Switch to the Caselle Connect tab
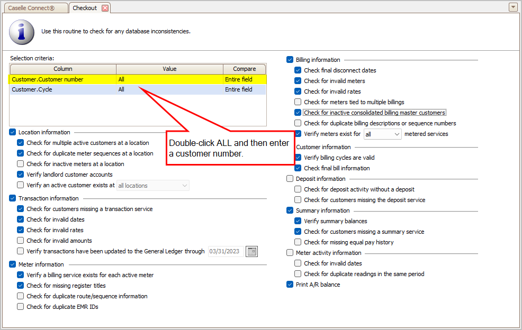This screenshot has width=522, height=330. 35,8
